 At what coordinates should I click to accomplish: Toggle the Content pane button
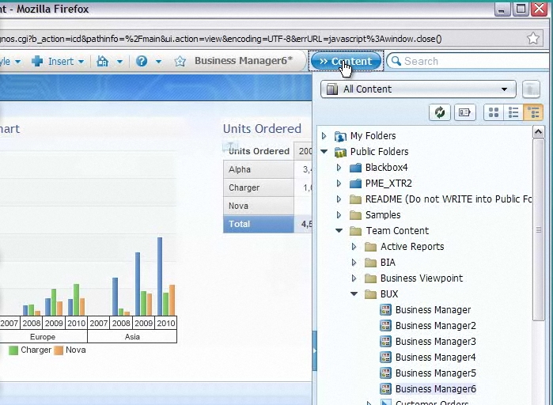tap(346, 61)
